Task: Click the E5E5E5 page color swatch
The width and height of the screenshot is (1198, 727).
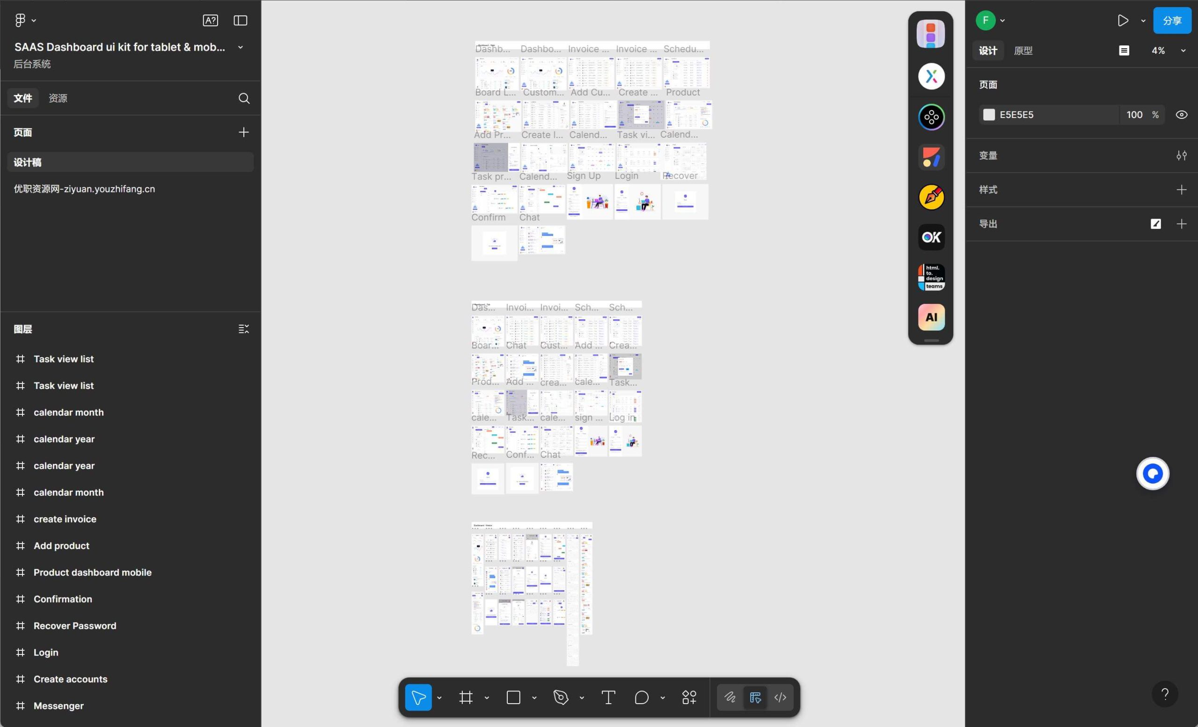Action: click(989, 115)
